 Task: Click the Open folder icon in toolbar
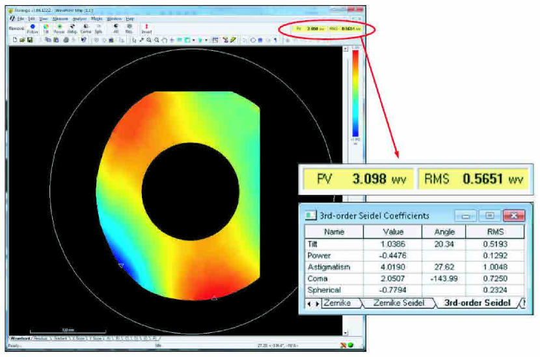pyautogui.click(x=22, y=40)
